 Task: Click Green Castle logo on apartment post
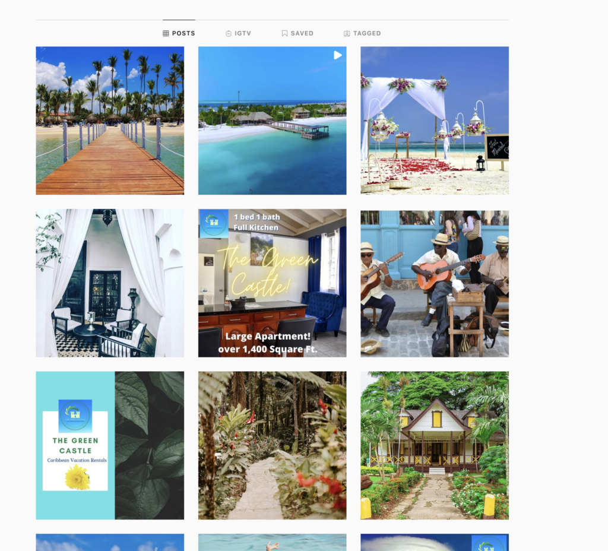213,223
